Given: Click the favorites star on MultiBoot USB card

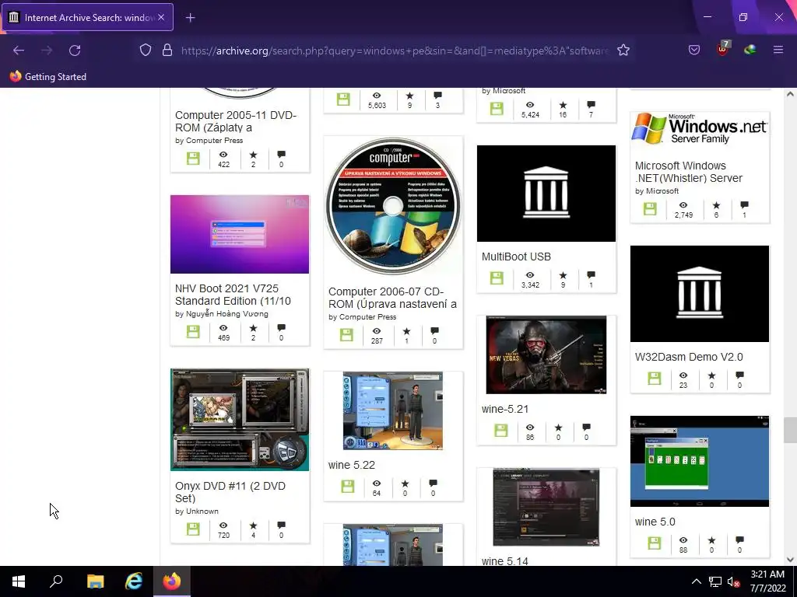Looking at the screenshot, I should click(563, 275).
